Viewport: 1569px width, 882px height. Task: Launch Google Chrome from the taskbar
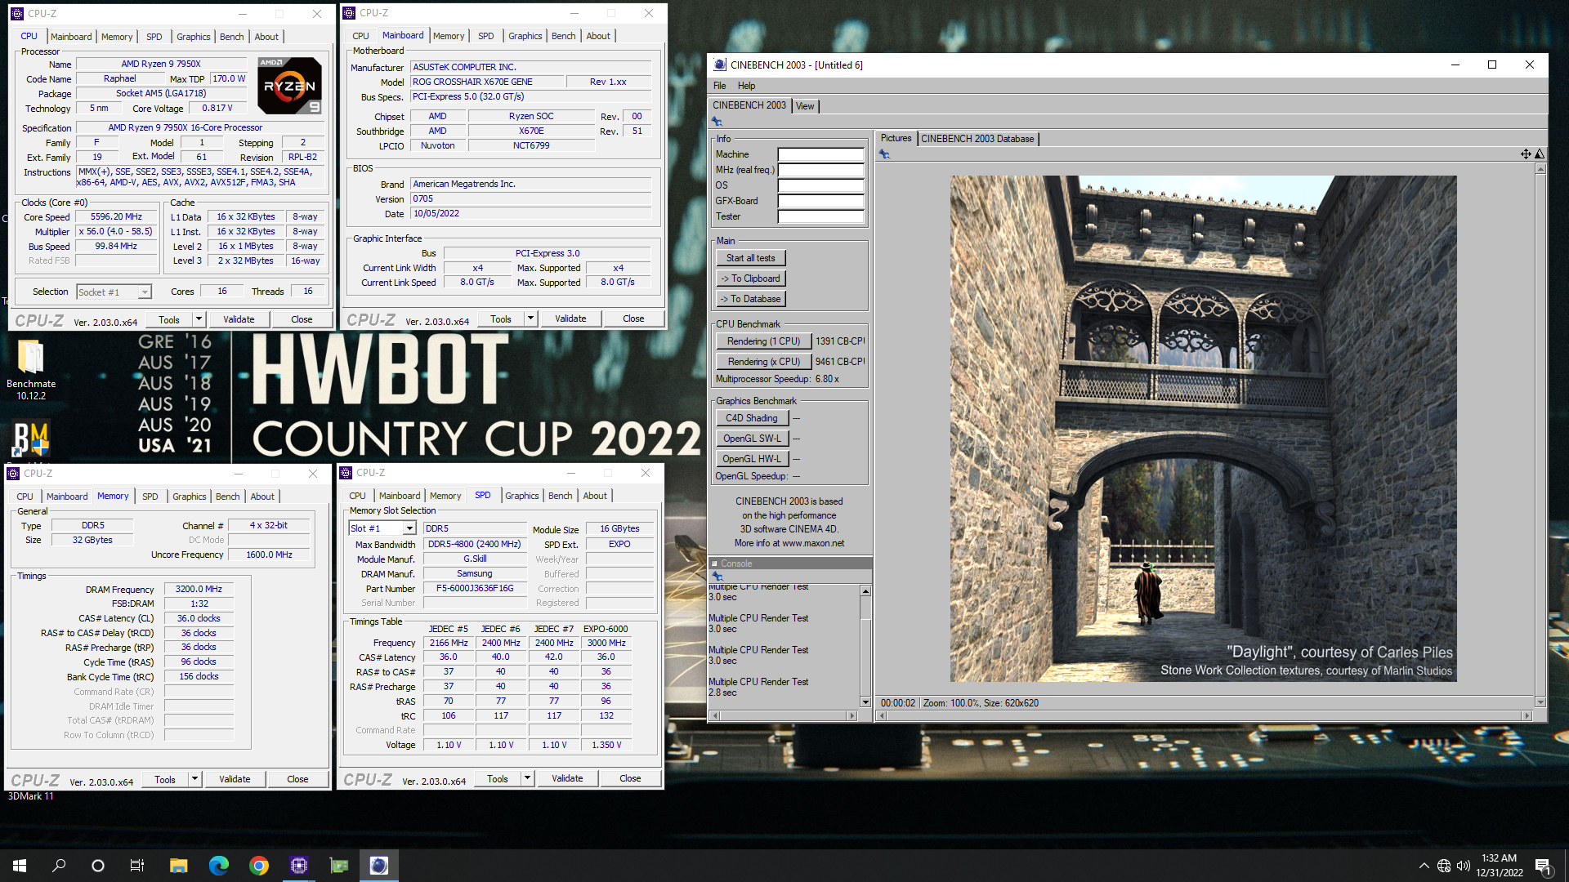coord(258,866)
